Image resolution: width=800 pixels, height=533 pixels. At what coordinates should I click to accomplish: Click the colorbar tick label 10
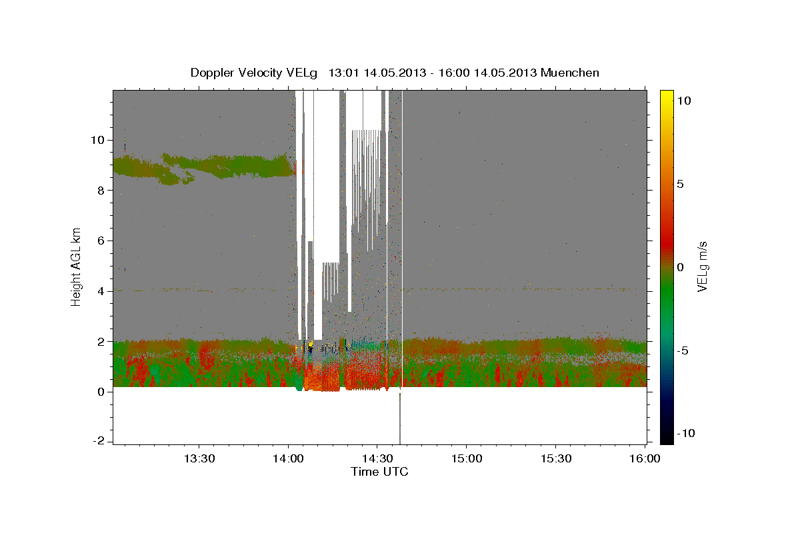684,101
